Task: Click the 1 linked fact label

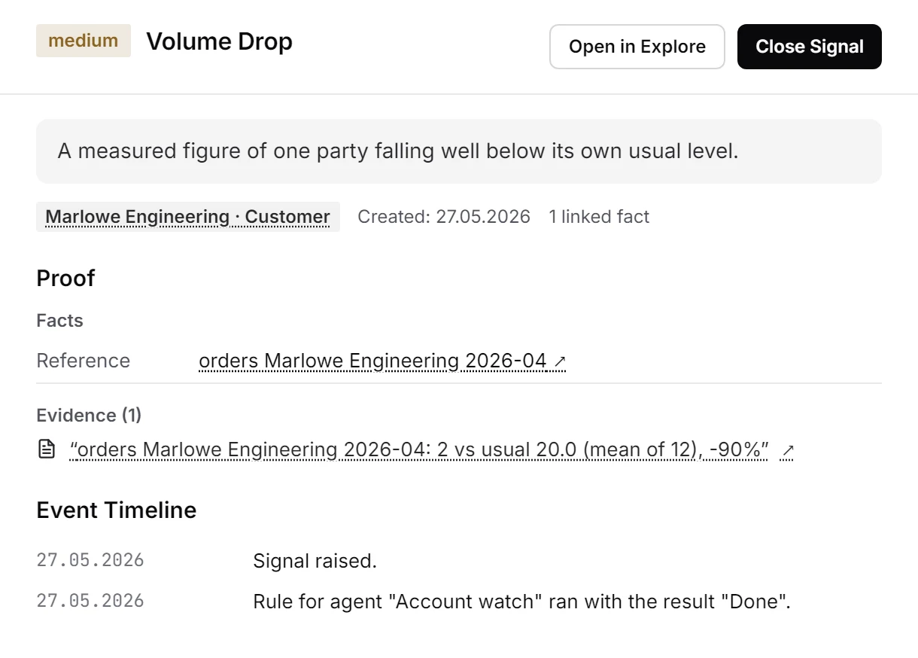Action: [599, 217]
